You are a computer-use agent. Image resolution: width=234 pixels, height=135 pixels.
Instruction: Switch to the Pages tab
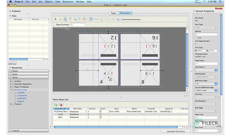(113, 13)
